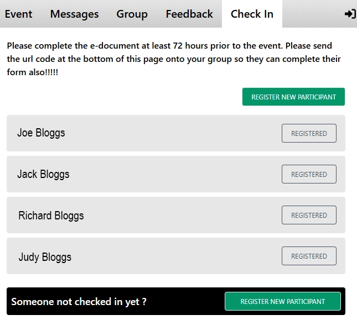Click the upper Register New Participant button
This screenshot has height=320, width=357.
[x=293, y=97]
